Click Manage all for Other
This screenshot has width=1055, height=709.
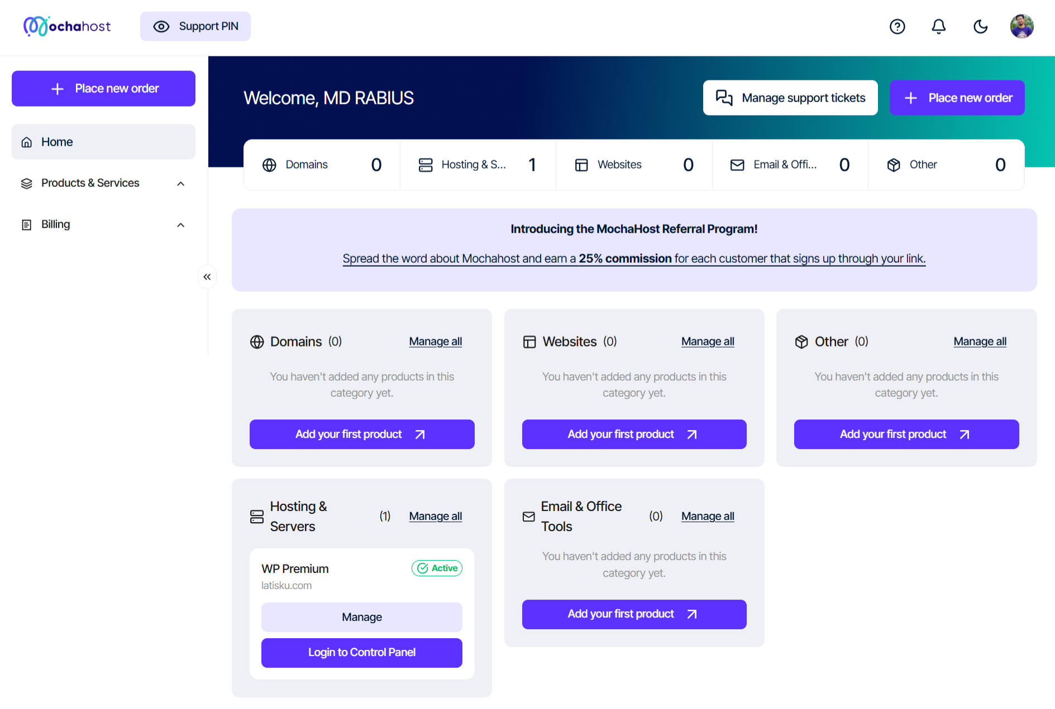click(980, 341)
